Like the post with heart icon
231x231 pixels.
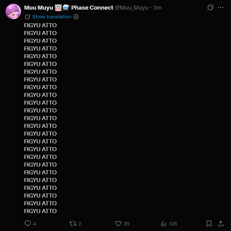pyautogui.click(x=118, y=224)
